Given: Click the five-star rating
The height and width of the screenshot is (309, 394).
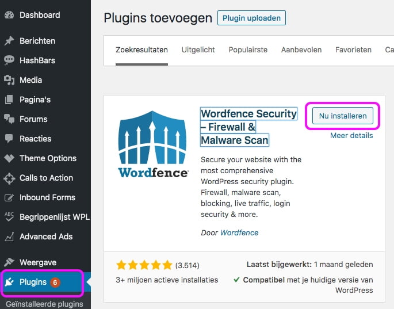Looking at the screenshot, I should pos(144,265).
